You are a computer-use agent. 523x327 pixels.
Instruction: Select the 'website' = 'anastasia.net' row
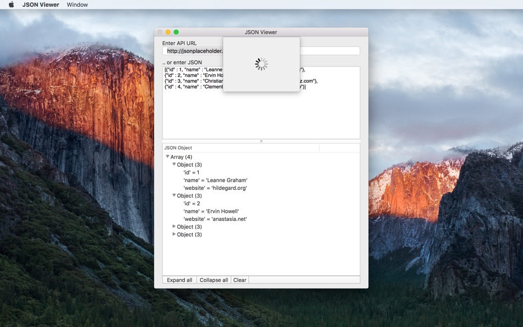coord(261,219)
